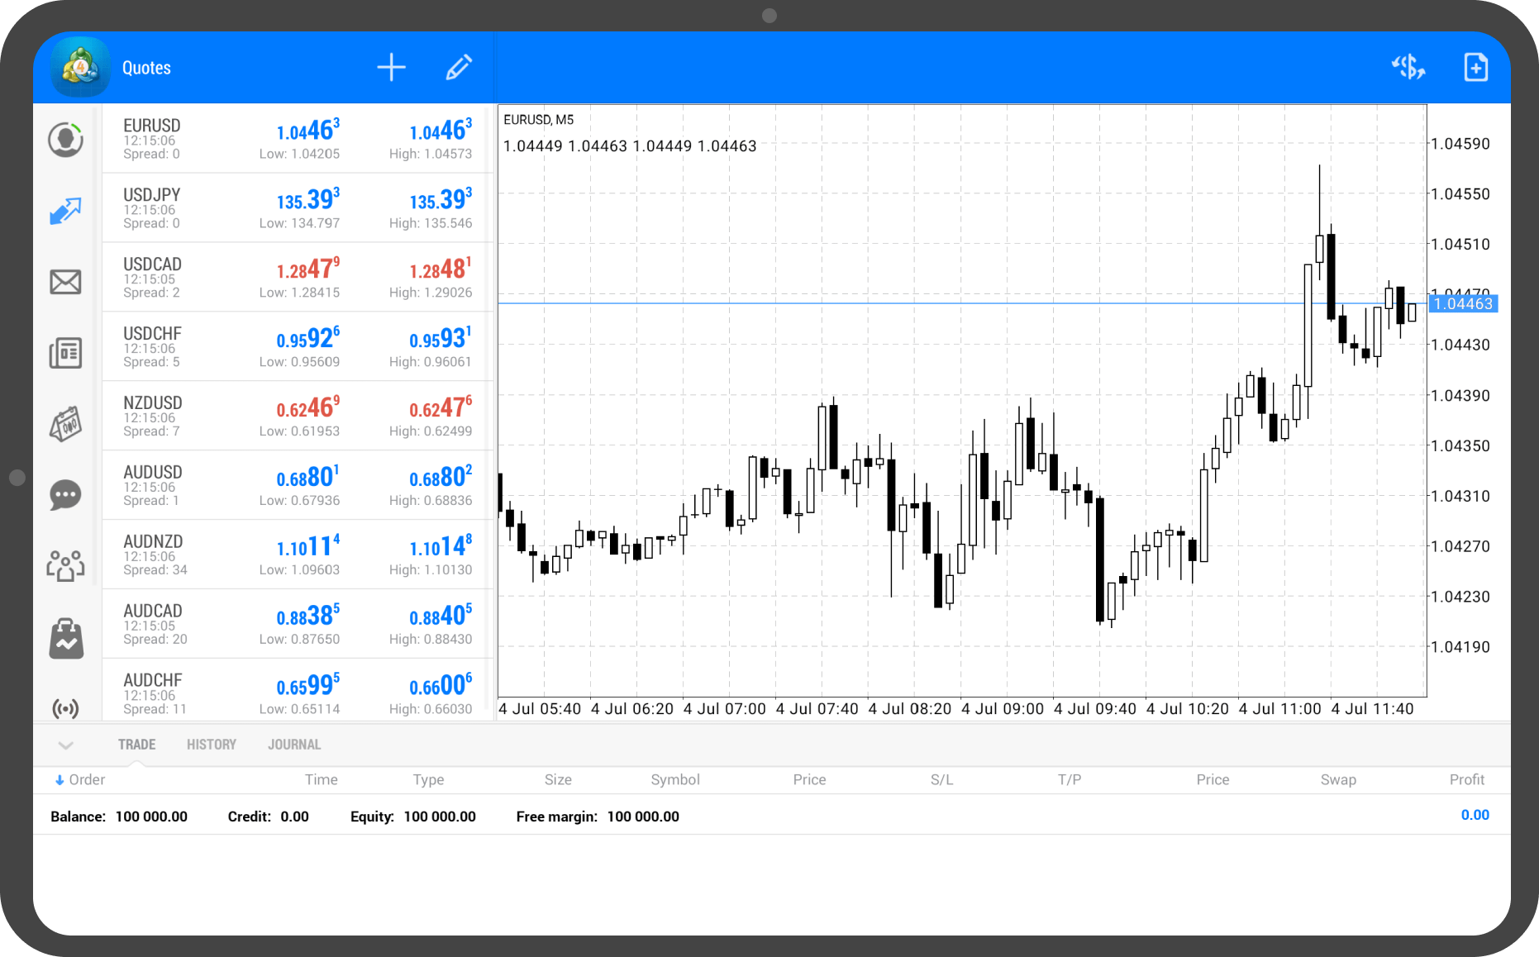
Task: Click the currency trade icon in header
Action: (x=1408, y=68)
